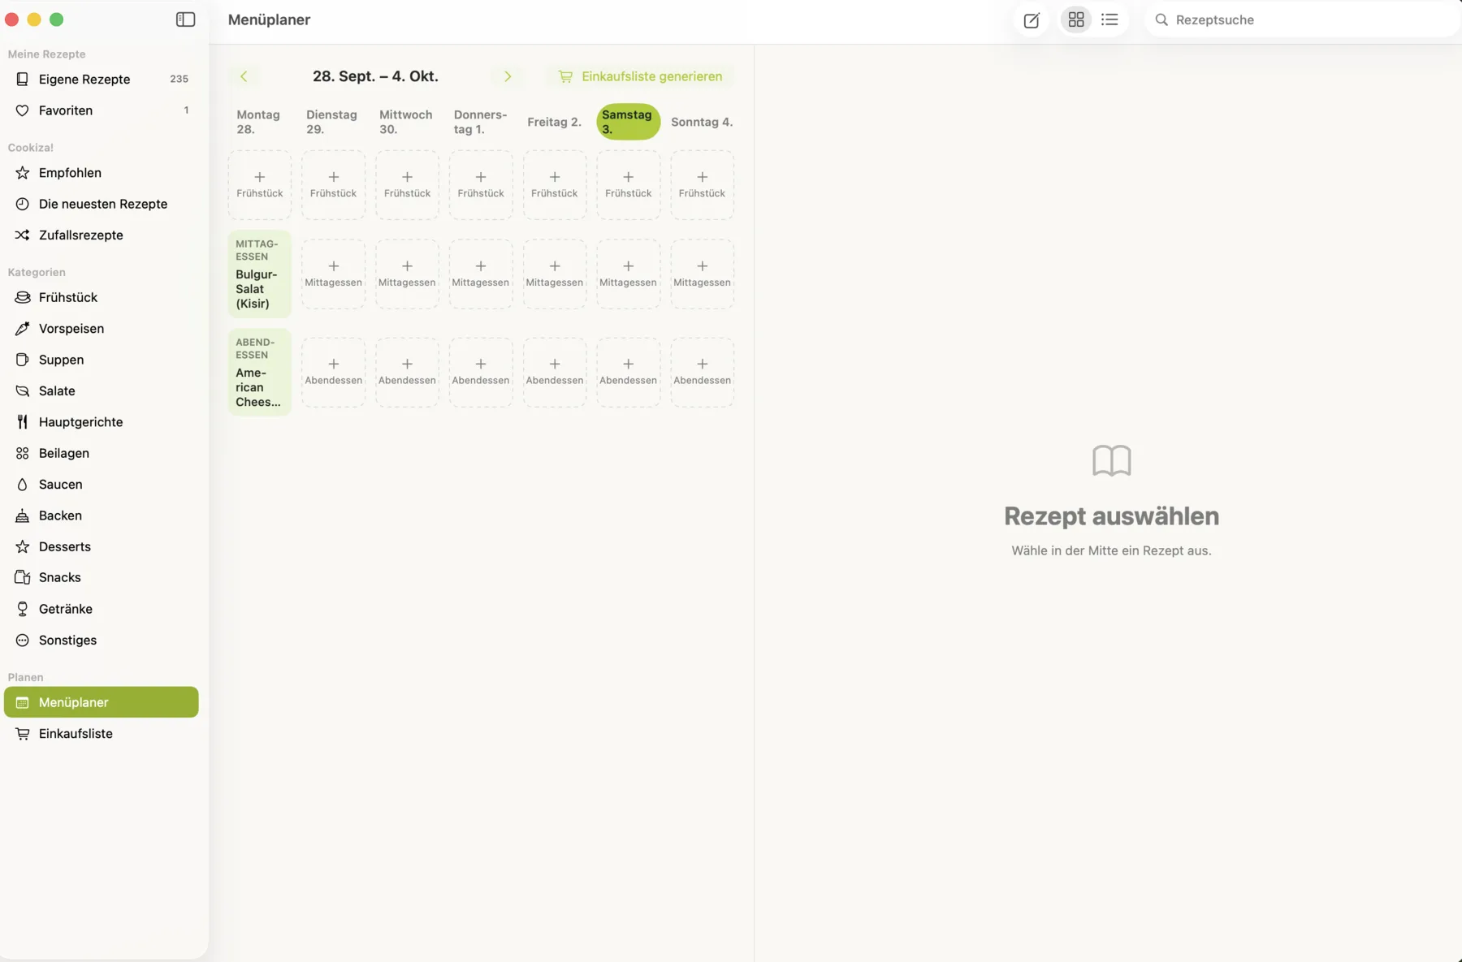Click the Empfohlen star icon
Viewport: 1462px width, 962px height.
tap(23, 173)
